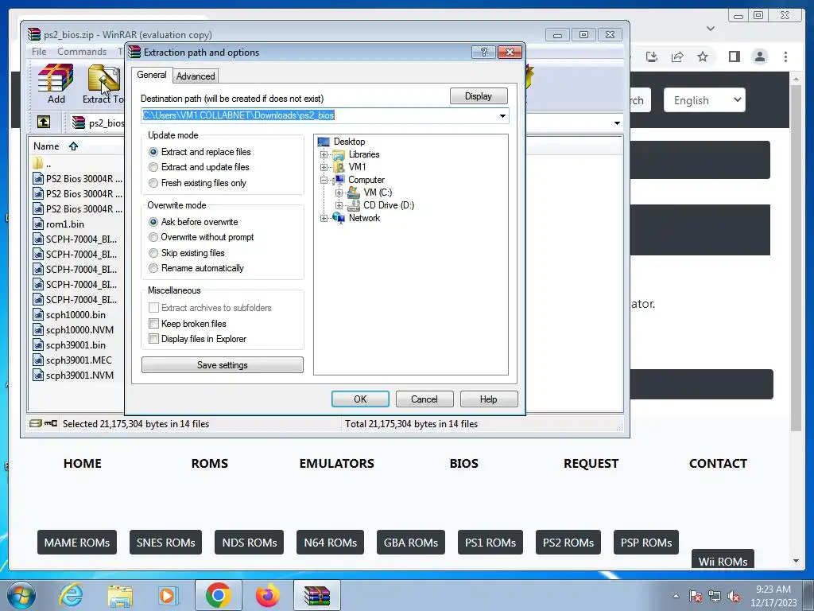Open the Chrome profile avatar icon
Screen dimensions: 814x611
[x=759, y=56]
